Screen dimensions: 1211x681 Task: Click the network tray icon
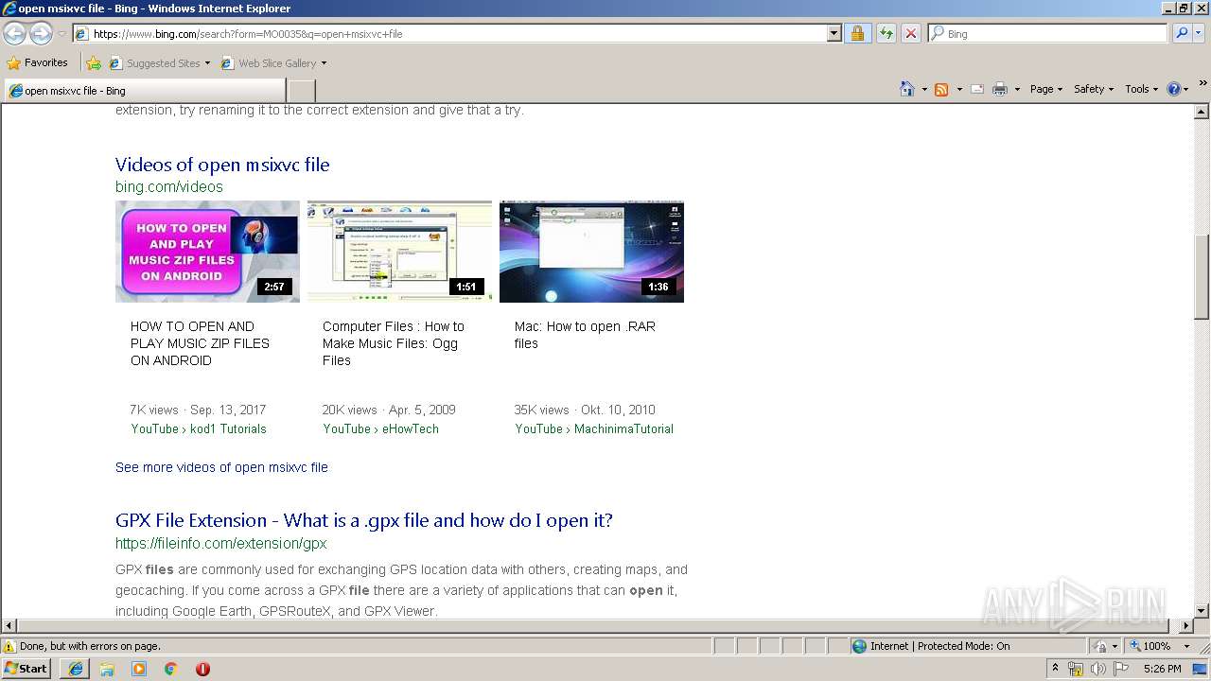point(1076,669)
